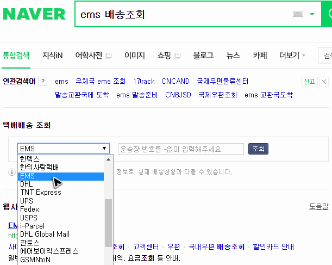Open related search '국제우편조회'

(x=218, y=95)
